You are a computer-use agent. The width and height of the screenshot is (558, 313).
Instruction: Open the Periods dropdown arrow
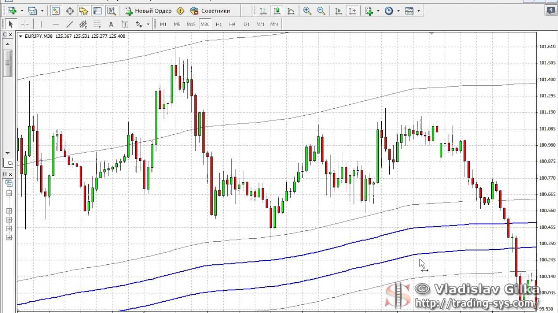click(x=398, y=11)
